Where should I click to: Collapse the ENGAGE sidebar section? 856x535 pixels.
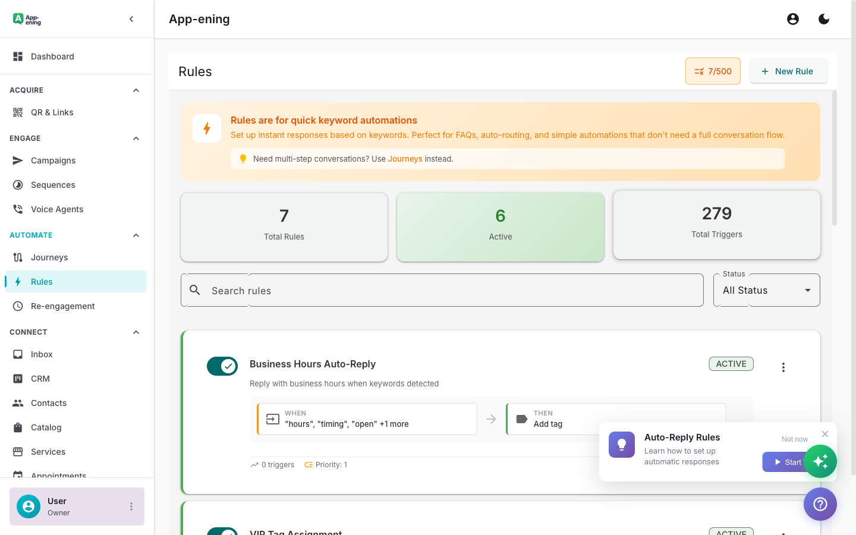pos(136,138)
